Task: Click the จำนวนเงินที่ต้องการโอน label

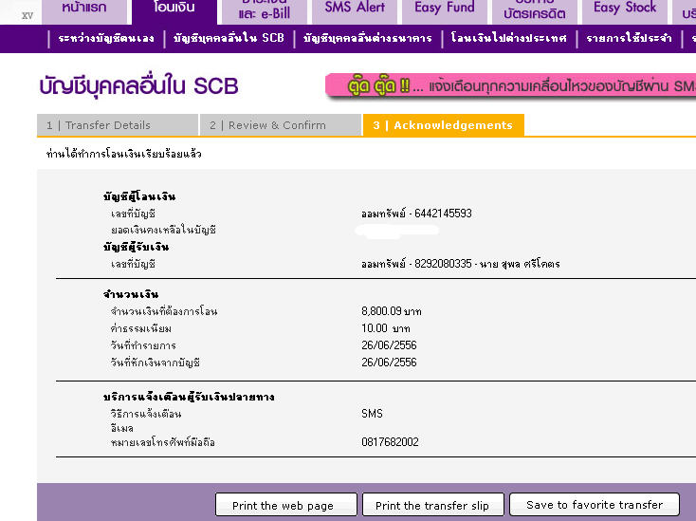Action: click(x=164, y=311)
